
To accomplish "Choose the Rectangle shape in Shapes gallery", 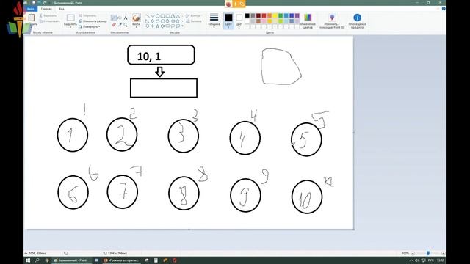I will tap(162, 16).
